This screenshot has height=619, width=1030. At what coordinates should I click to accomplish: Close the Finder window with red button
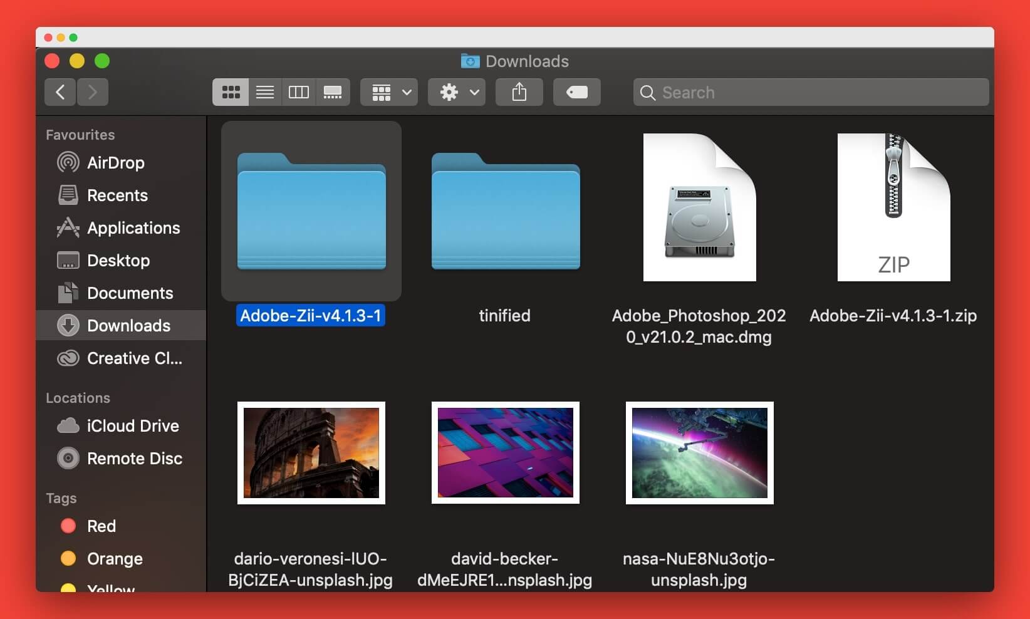point(53,61)
